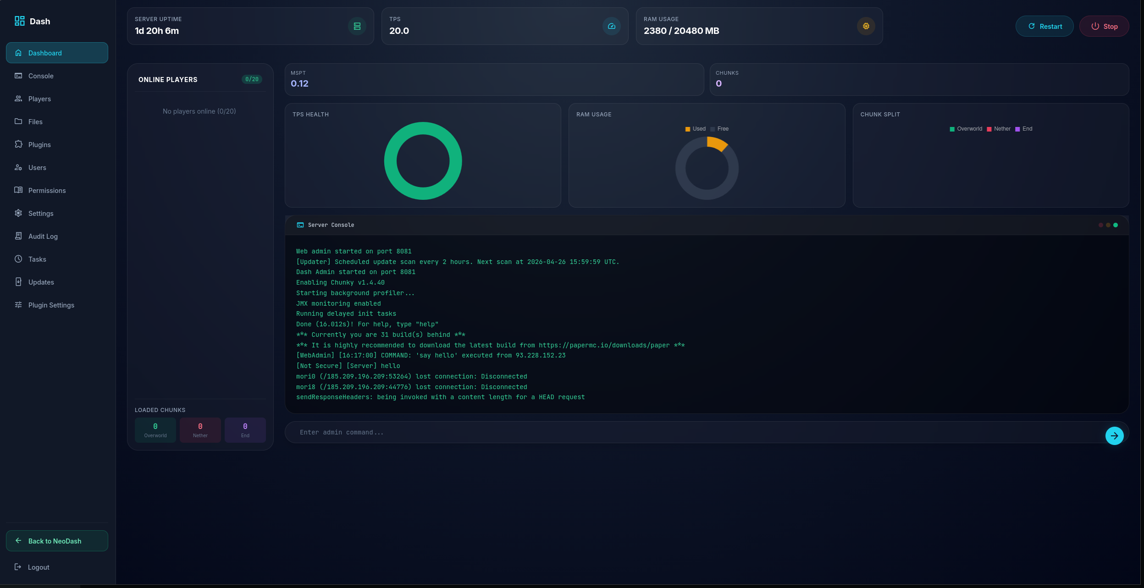Screen dimensions: 1144x588
Task: Click the server uptime icon
Action: pyautogui.click(x=357, y=26)
